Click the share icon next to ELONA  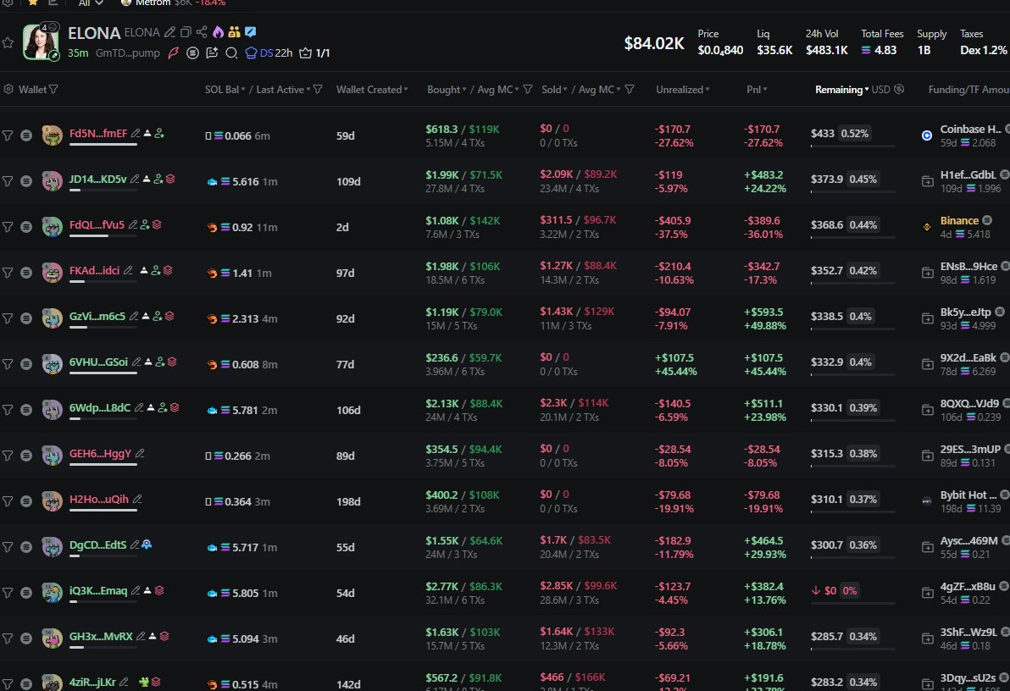[x=202, y=32]
